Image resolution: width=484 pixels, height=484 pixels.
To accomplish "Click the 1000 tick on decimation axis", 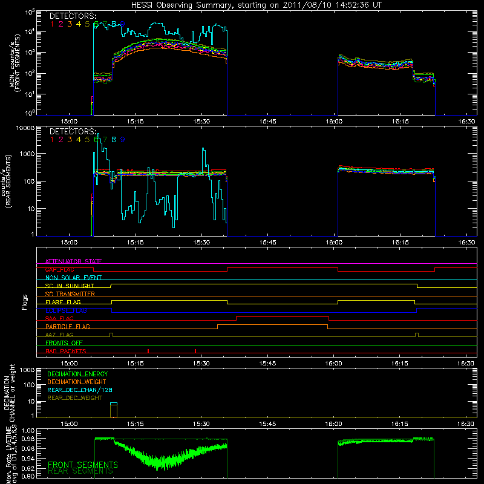I will coord(27,370).
